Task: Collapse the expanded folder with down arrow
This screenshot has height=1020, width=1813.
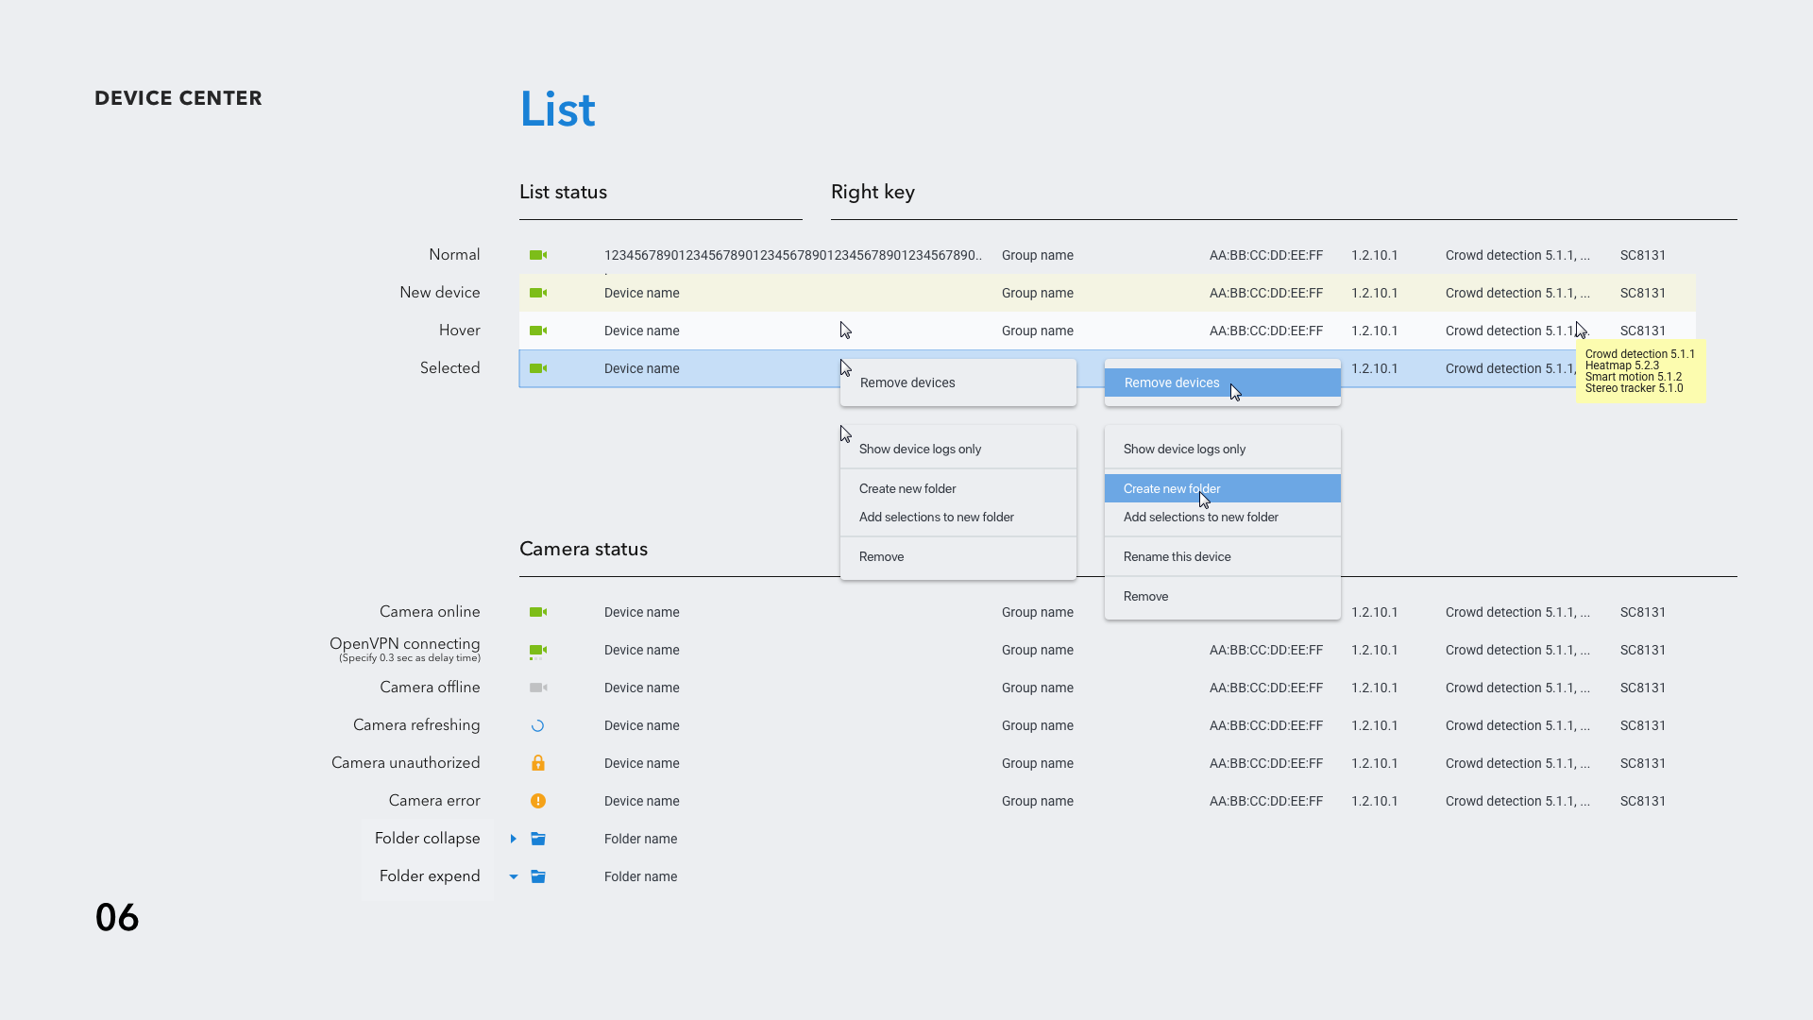Action: click(x=514, y=876)
